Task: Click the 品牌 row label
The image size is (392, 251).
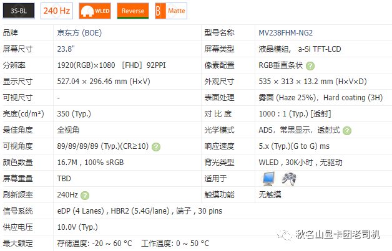Action: [x=11, y=33]
